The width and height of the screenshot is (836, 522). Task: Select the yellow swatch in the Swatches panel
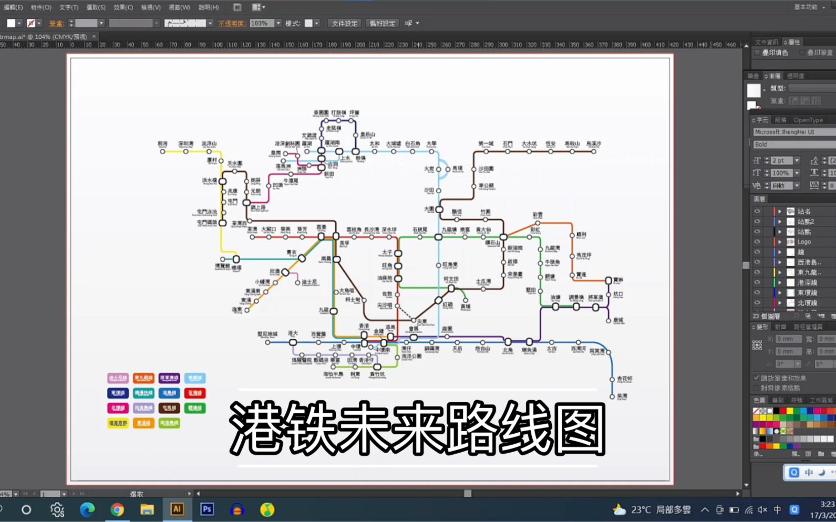coord(790,411)
